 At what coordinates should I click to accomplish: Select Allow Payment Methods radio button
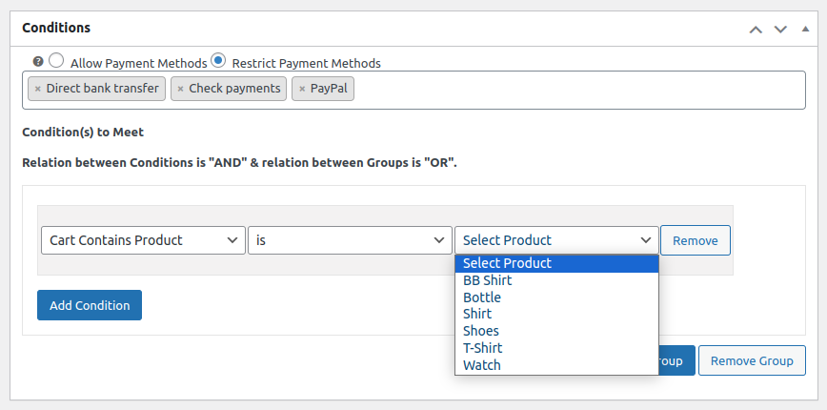tap(56, 60)
